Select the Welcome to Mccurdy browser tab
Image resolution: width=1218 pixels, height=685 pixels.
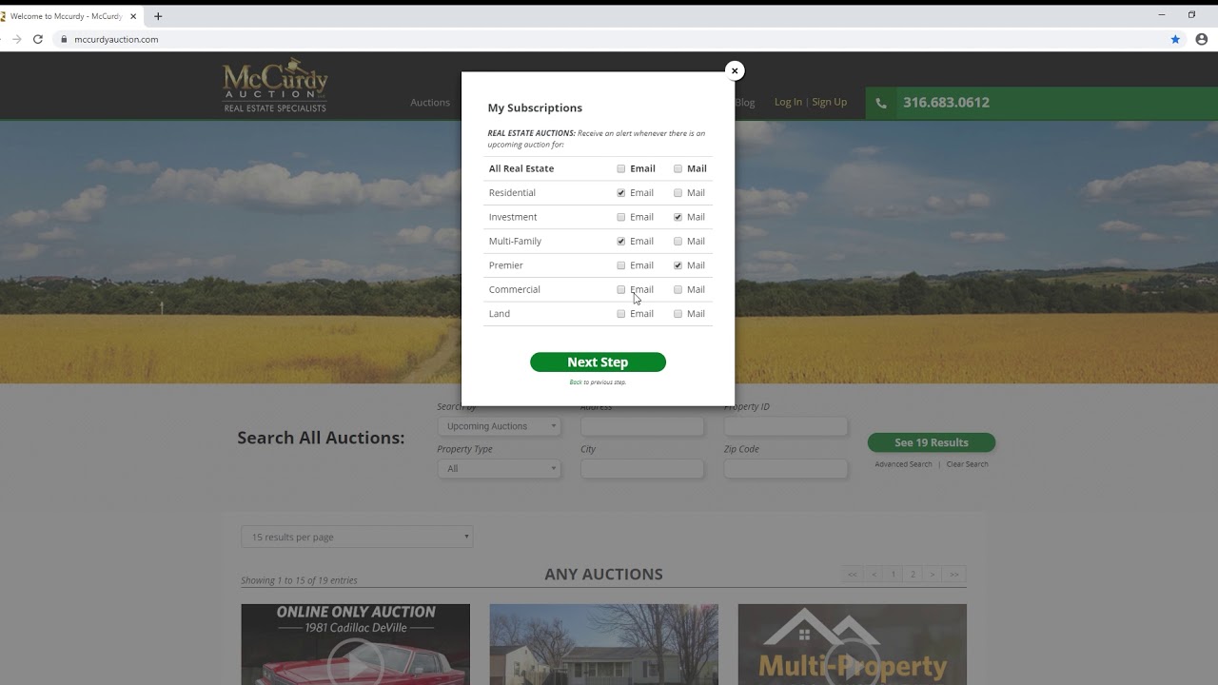coord(67,16)
